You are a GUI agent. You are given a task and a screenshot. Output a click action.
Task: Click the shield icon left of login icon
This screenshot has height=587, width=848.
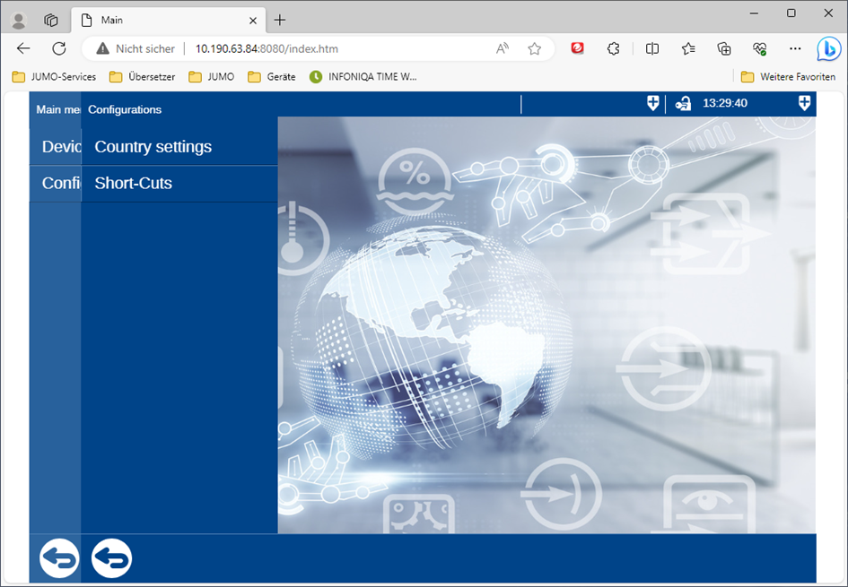pos(652,104)
